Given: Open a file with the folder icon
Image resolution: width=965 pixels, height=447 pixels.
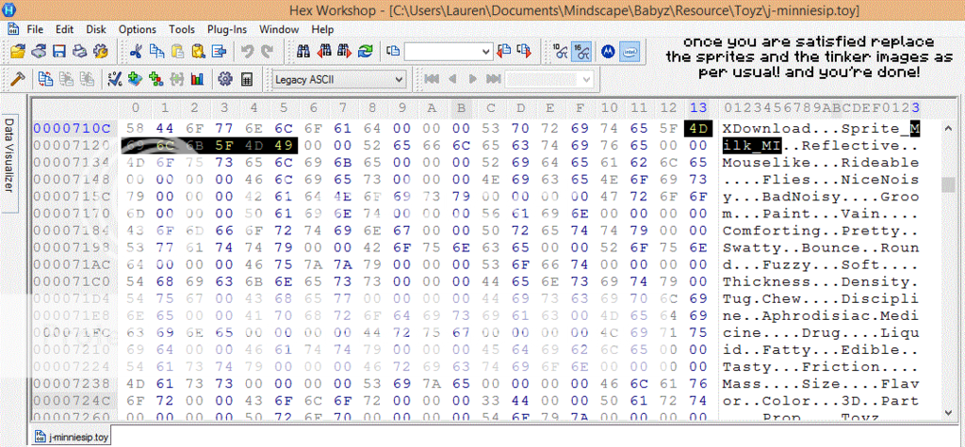Looking at the screenshot, I should [x=18, y=52].
